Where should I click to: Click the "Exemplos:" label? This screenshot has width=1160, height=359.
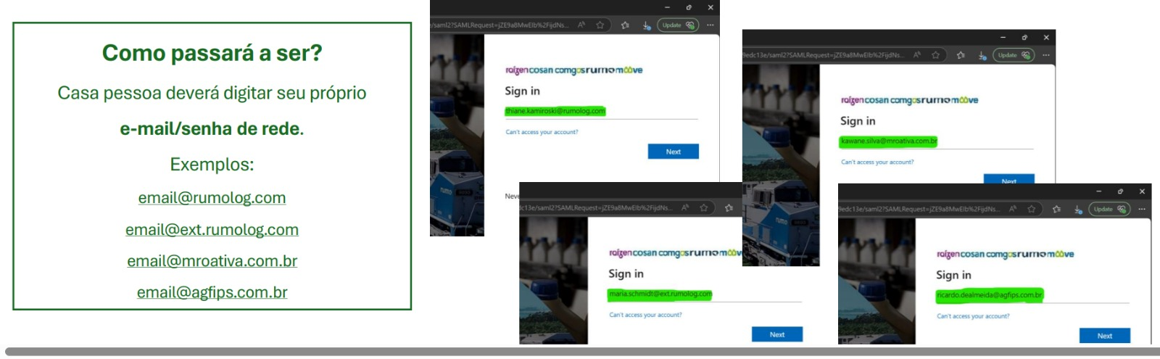[x=212, y=165]
